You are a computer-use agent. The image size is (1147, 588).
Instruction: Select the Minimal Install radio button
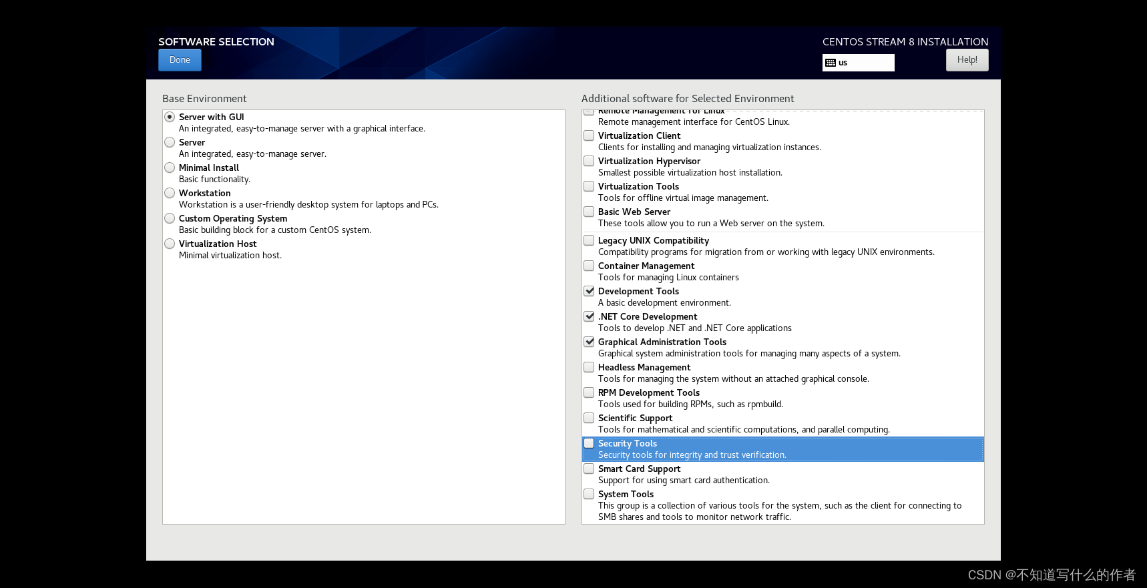pos(170,168)
